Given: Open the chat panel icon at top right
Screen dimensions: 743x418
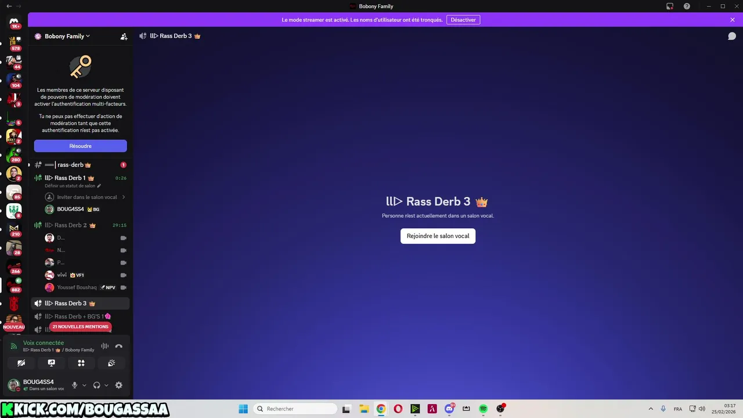Looking at the screenshot, I should tap(732, 36).
